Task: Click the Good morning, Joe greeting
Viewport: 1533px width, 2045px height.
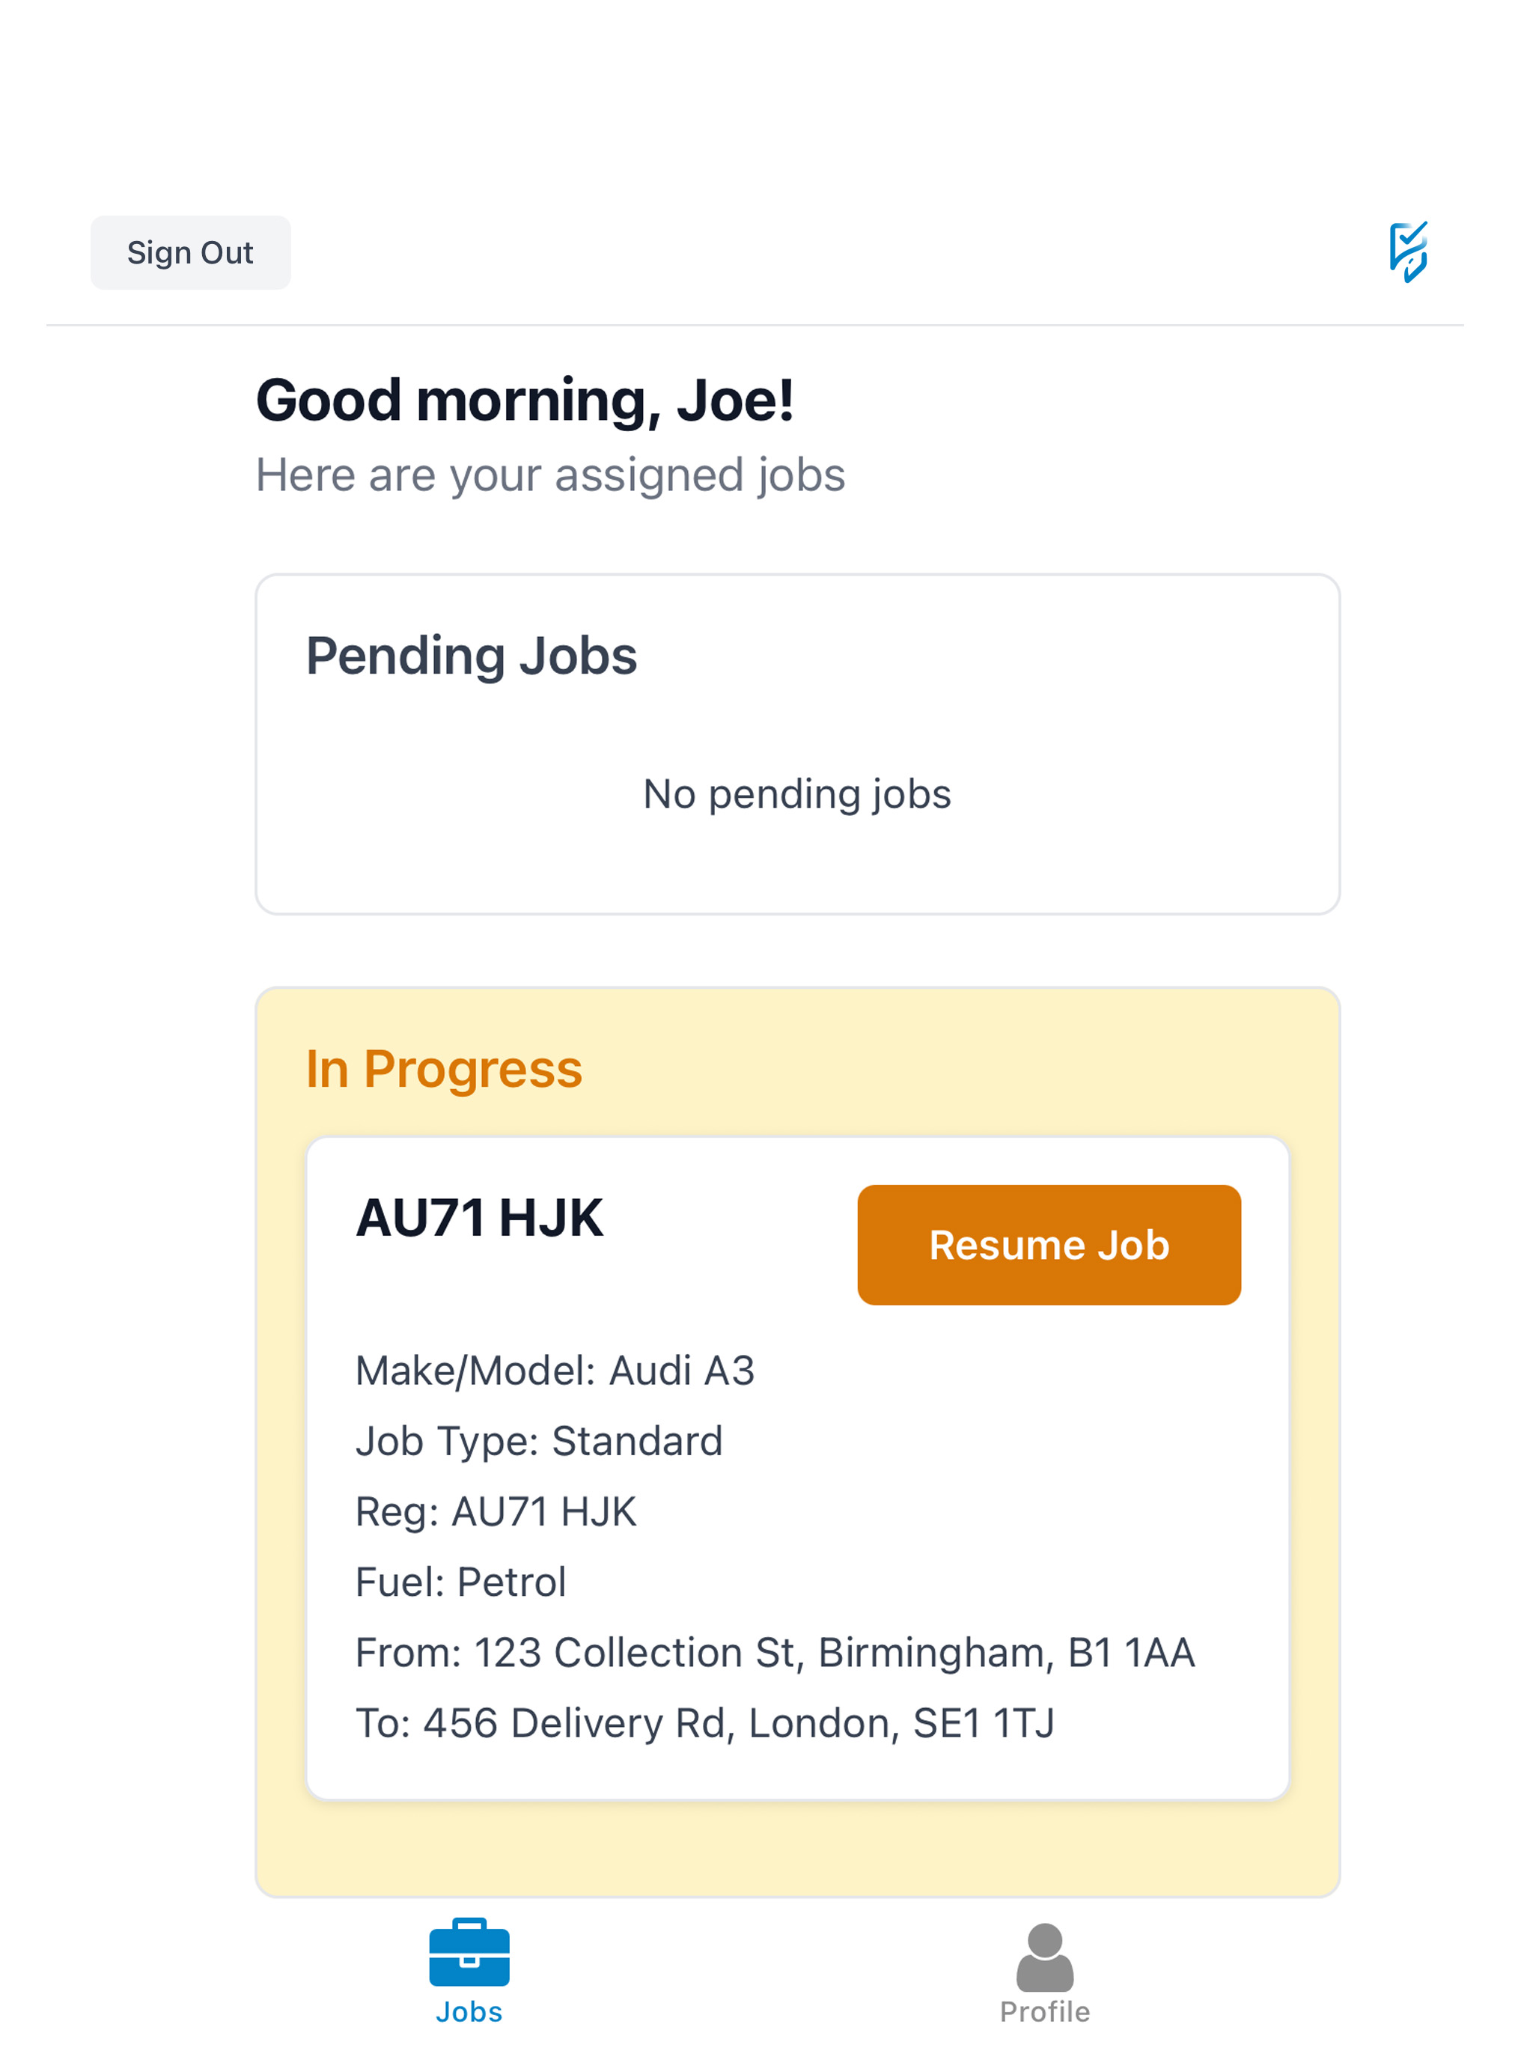Action: [524, 400]
